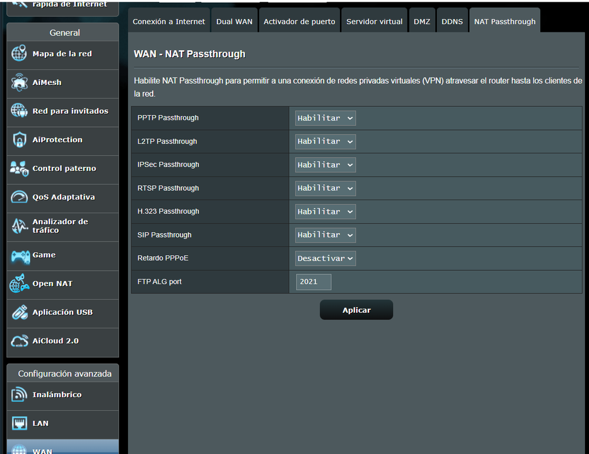Open the AiCloud 2.0 cloud icon
The image size is (589, 454).
tap(19, 341)
